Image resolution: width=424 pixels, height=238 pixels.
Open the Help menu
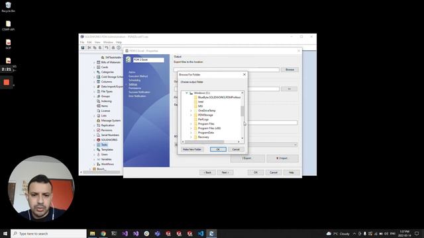(x=119, y=42)
